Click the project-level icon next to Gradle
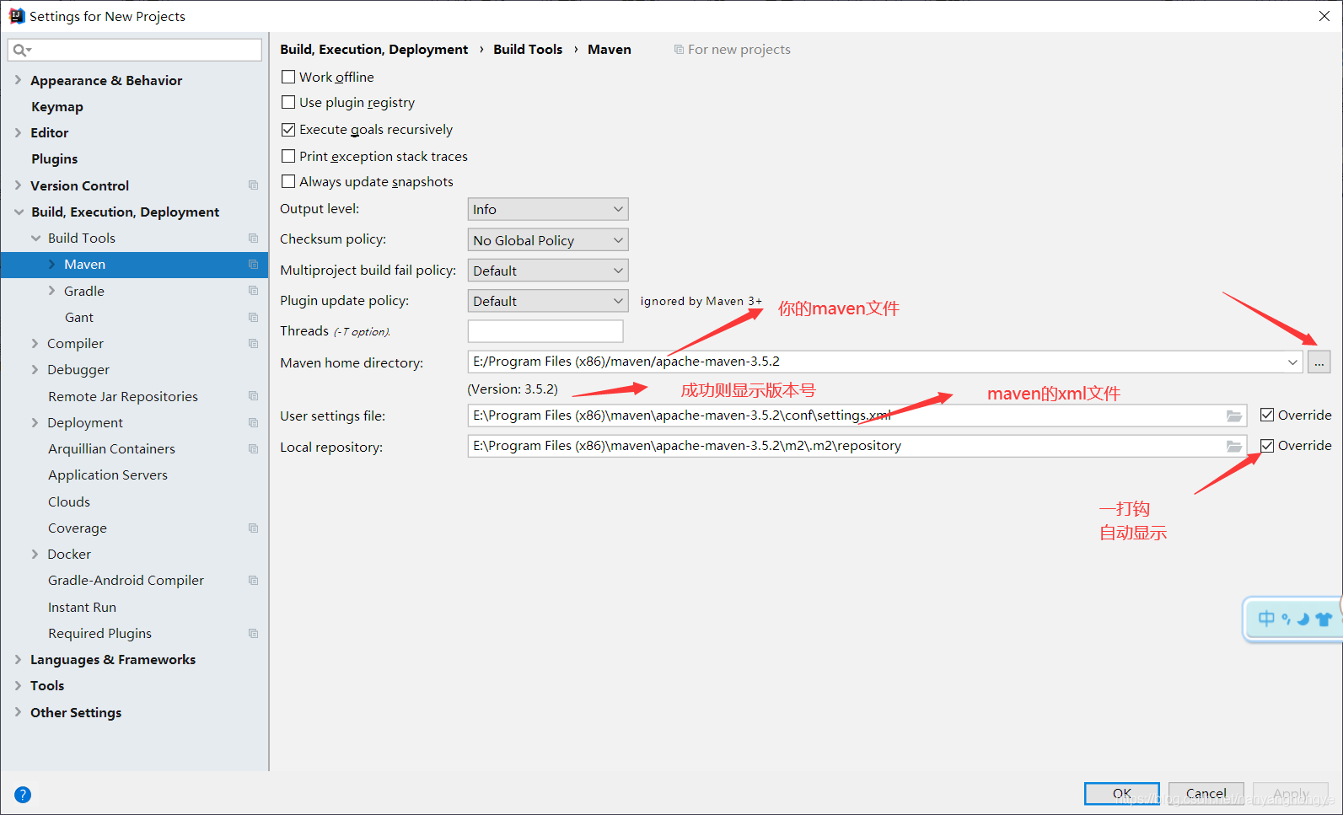The image size is (1343, 815). [x=253, y=291]
